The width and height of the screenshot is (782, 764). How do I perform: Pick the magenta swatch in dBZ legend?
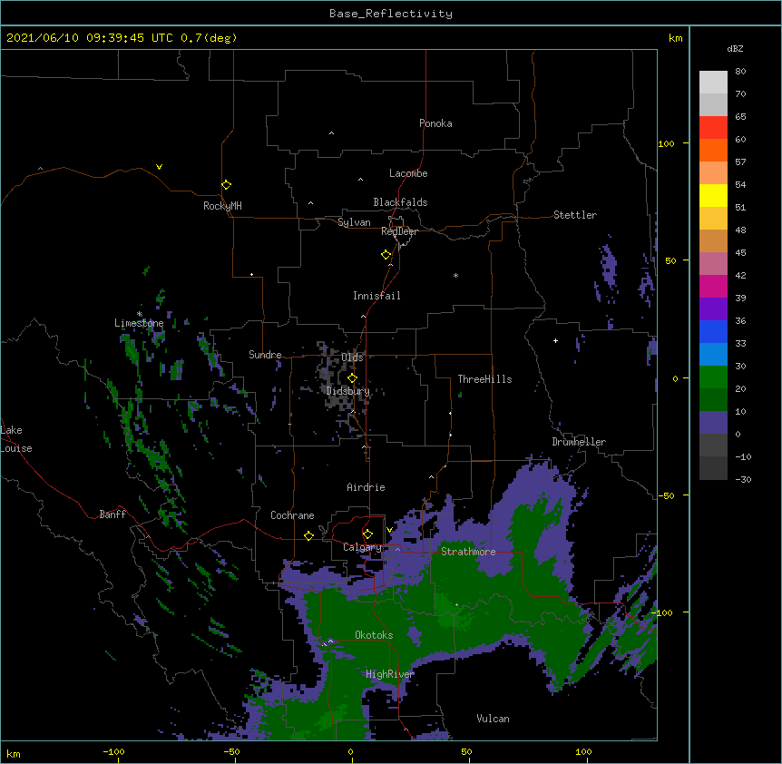[713, 286]
